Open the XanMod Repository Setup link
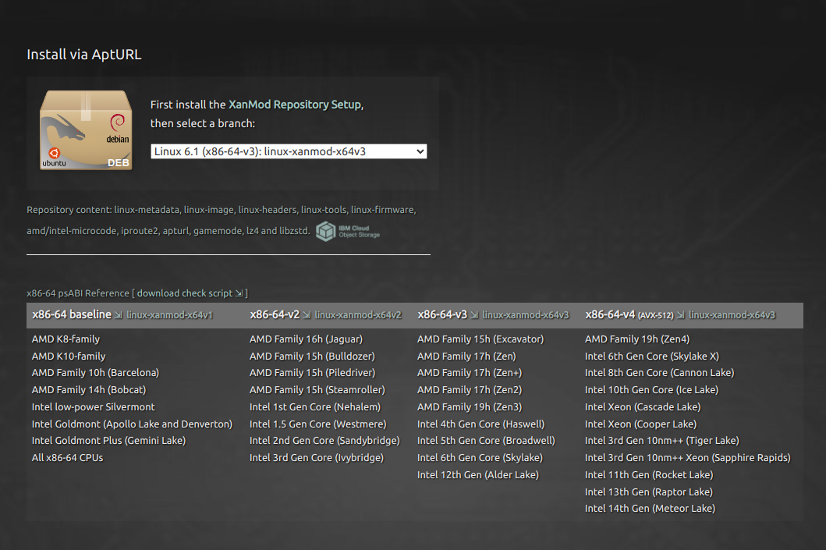The height and width of the screenshot is (550, 826). pyautogui.click(x=295, y=105)
